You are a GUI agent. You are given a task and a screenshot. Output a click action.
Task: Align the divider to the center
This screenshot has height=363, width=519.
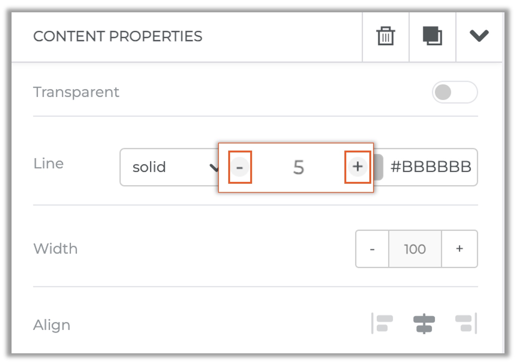pyautogui.click(x=424, y=323)
